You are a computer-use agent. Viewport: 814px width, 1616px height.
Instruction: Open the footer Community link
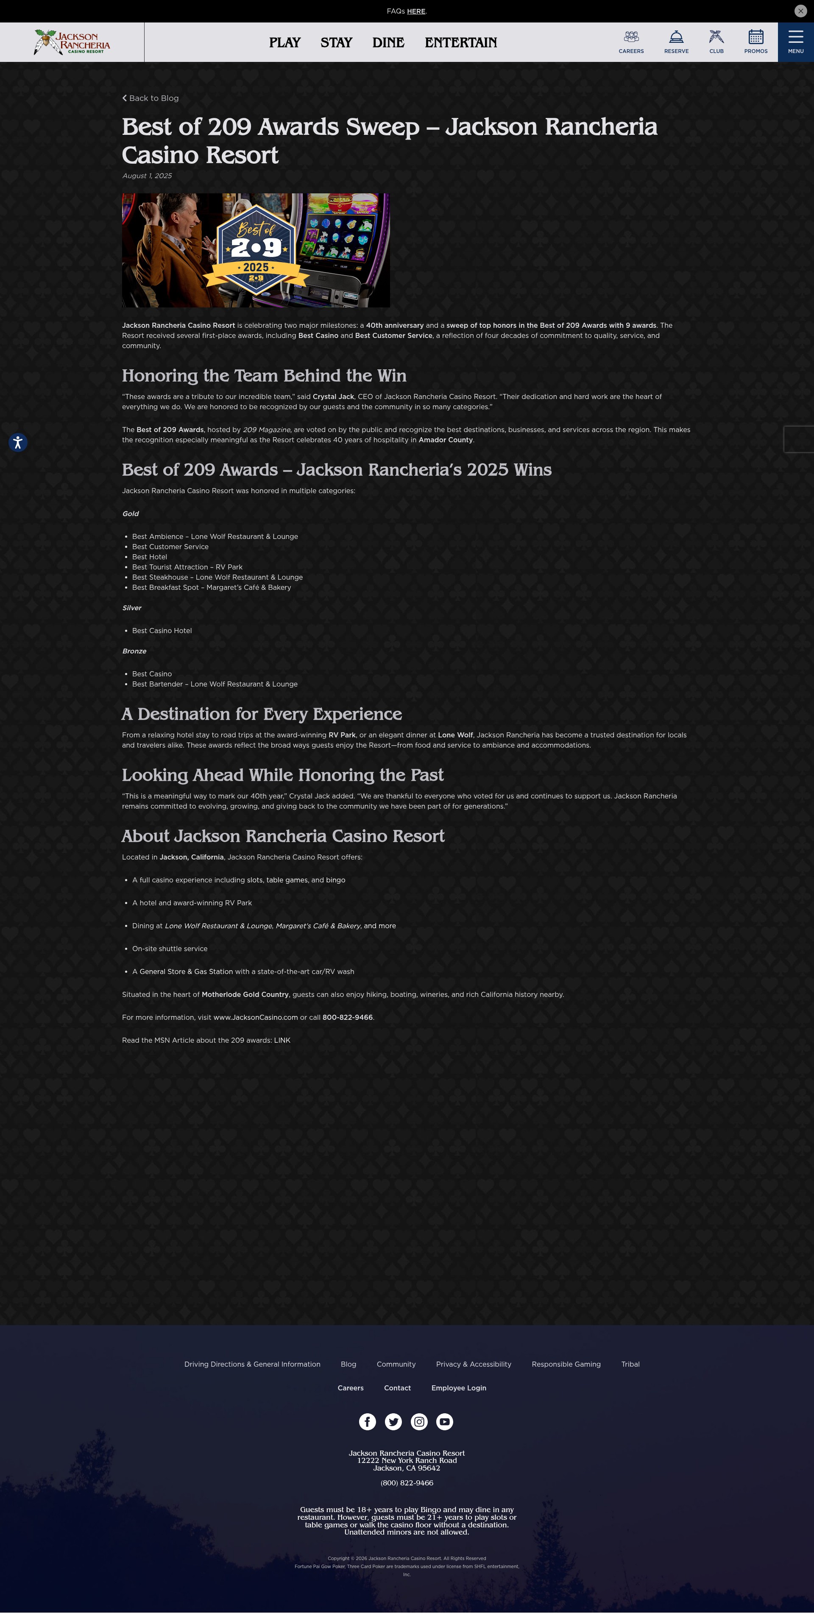click(396, 1364)
